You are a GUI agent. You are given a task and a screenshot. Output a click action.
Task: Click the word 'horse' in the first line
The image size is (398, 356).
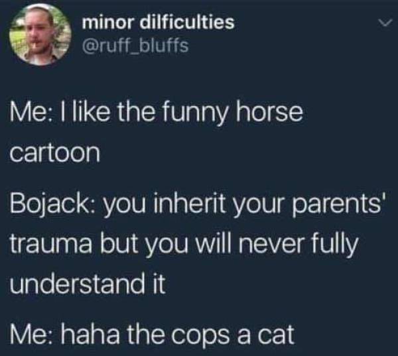click(269, 112)
